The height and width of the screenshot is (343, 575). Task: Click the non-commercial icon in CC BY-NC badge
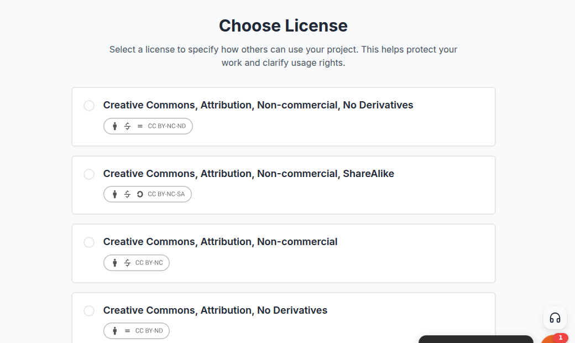[x=127, y=263]
